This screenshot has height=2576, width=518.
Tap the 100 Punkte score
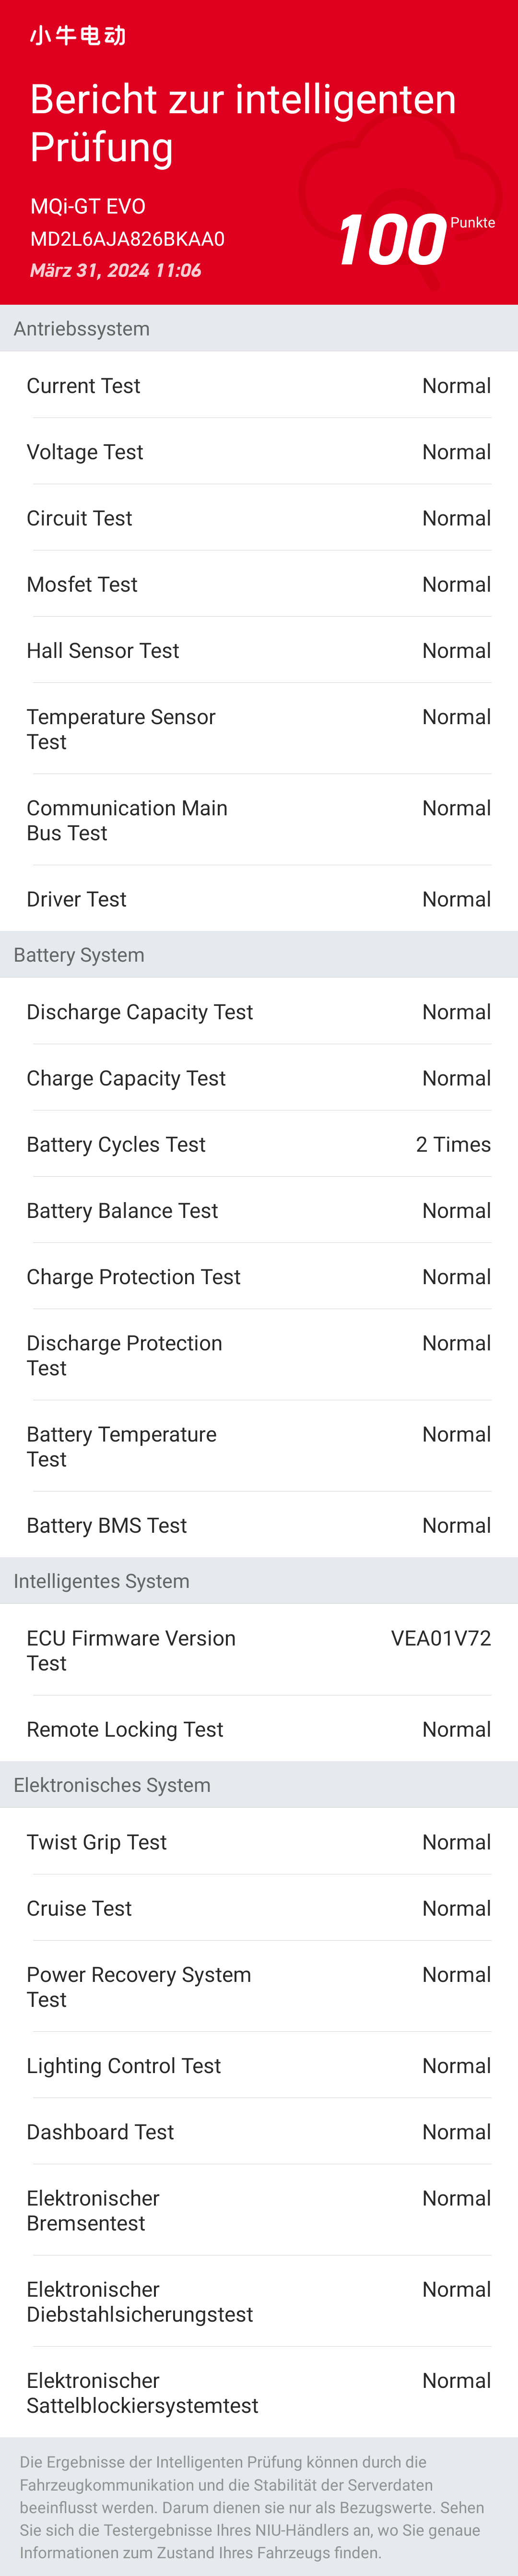(393, 240)
